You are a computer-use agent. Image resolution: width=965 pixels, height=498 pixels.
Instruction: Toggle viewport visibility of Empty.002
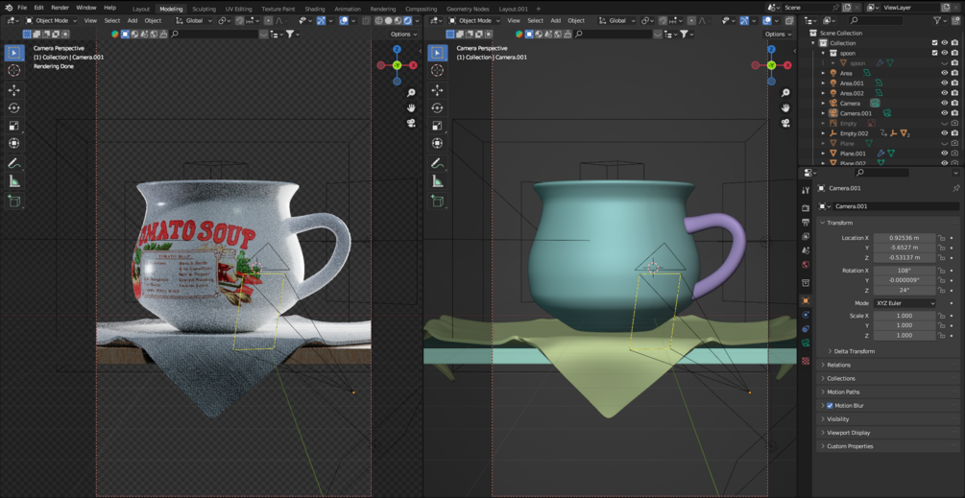pos(945,133)
